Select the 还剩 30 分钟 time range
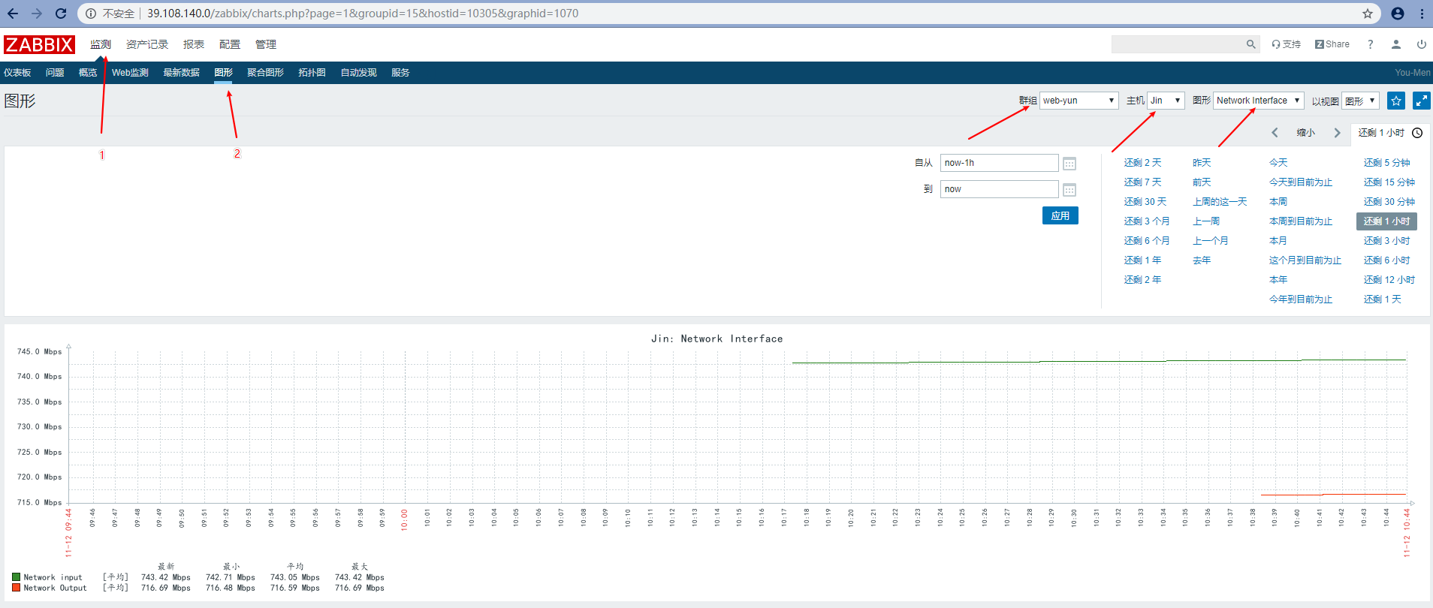The width and height of the screenshot is (1433, 608). (x=1389, y=202)
